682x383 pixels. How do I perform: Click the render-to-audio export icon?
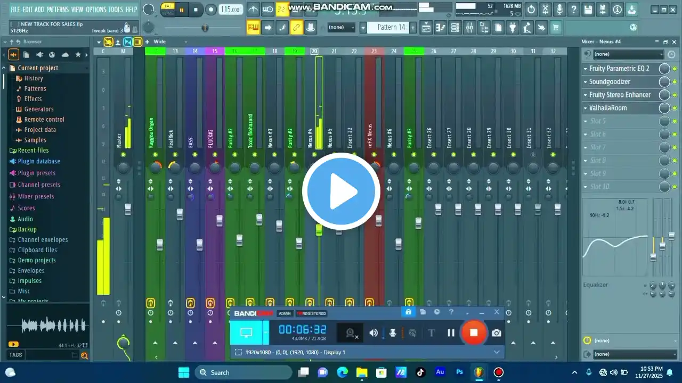pos(631,10)
